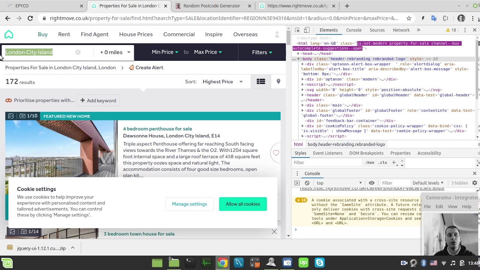Open the Upwork taskbar icon

303,263
